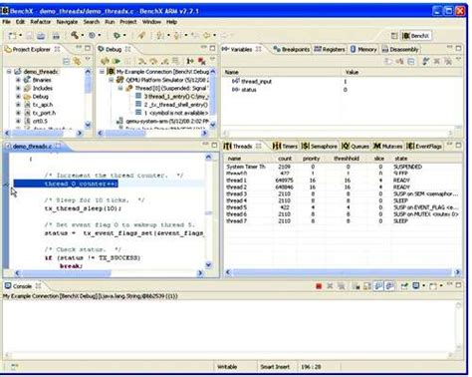Toggle Pin Console button
Viewport: 472px width, 377px height.
point(404,286)
